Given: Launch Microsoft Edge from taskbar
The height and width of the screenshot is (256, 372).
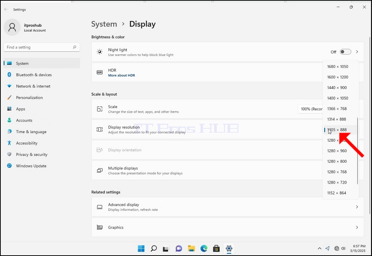Looking at the screenshot, I should [x=204, y=248].
